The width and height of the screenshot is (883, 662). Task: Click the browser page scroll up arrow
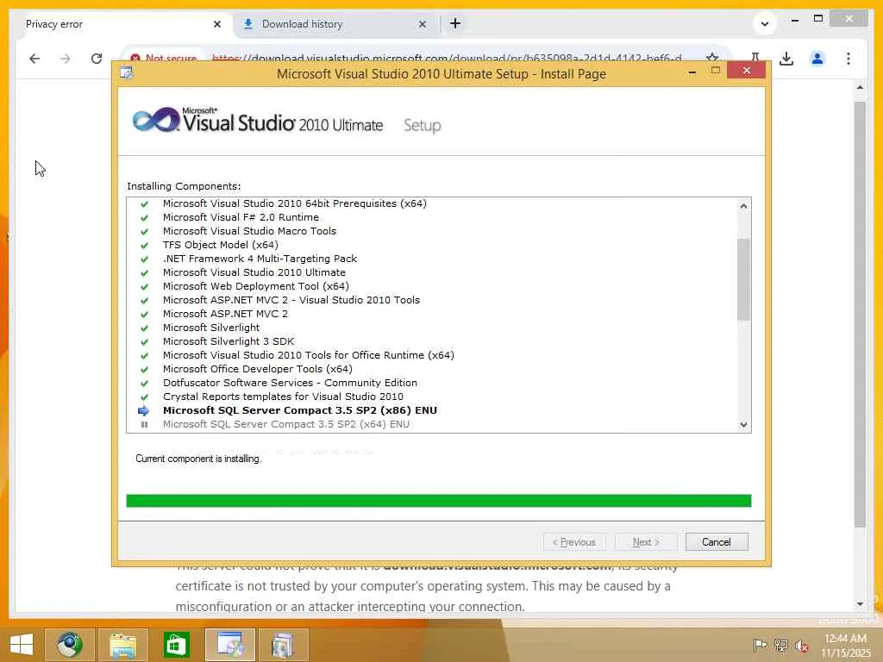860,88
